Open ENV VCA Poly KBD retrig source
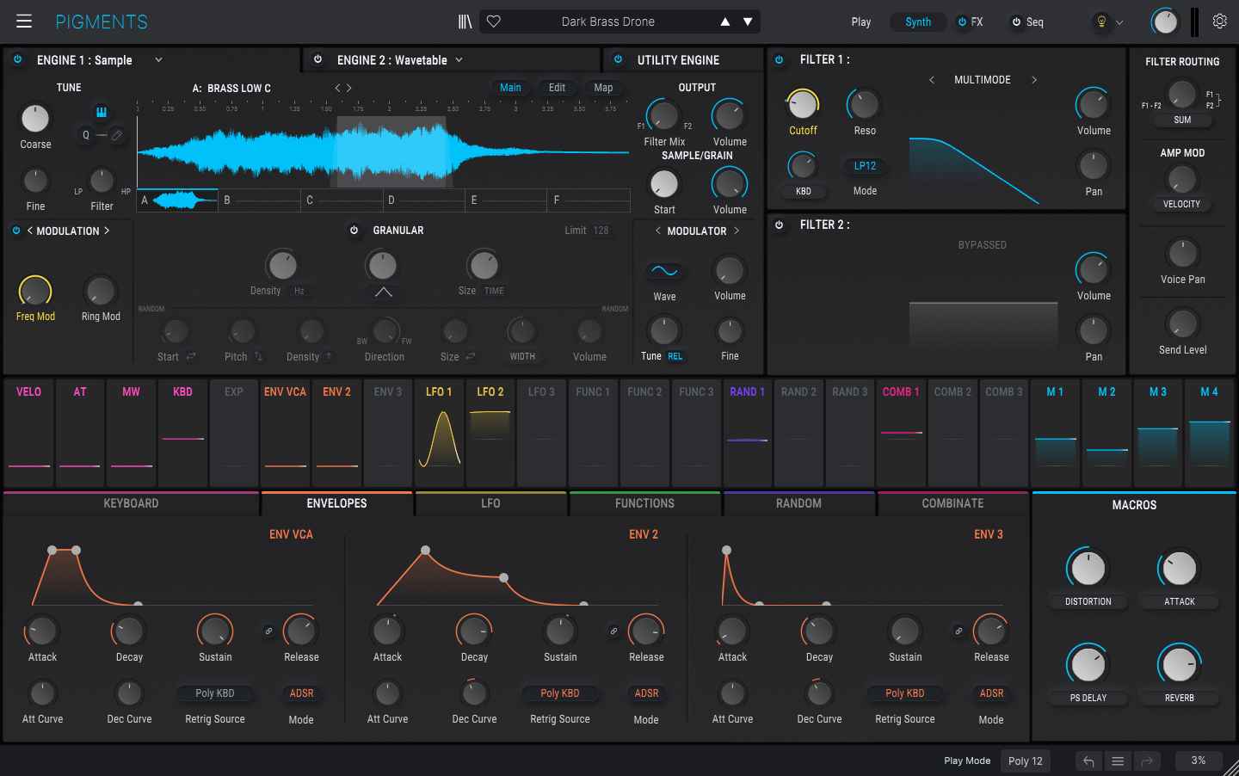 215,693
